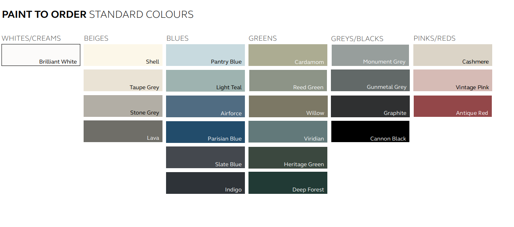Choose the Willow colour swatch
514x227 pixels.
pos(288,106)
